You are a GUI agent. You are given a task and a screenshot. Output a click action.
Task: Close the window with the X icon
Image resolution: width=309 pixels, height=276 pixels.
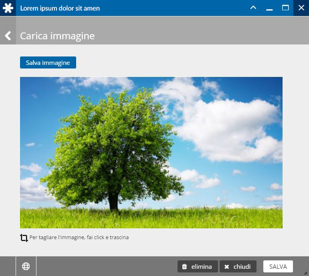pos(301,8)
